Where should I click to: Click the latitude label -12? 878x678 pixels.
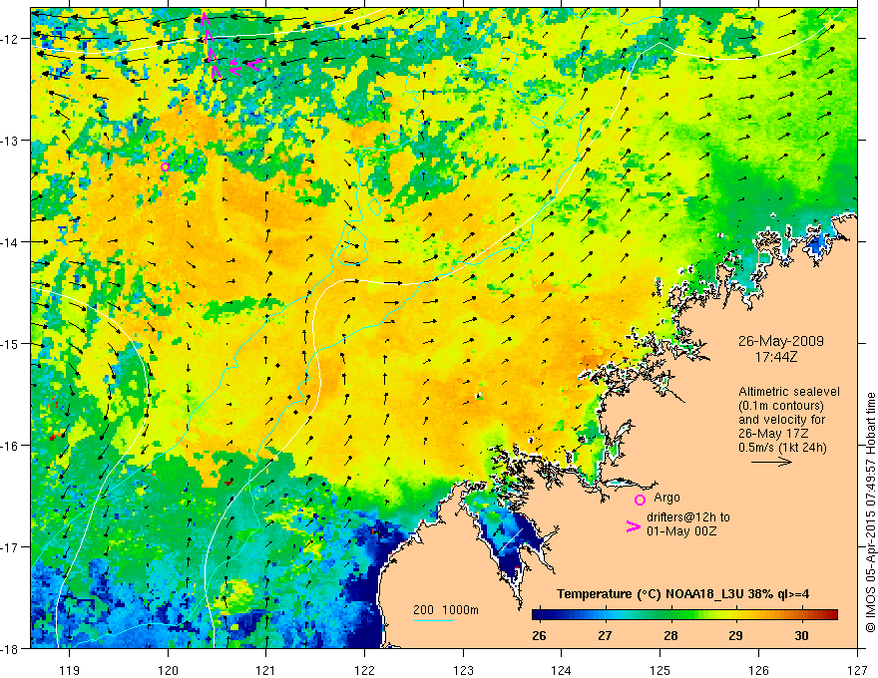tap(11, 39)
